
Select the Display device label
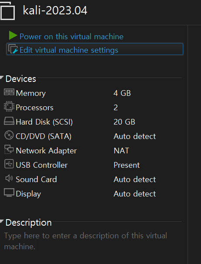pyautogui.click(x=28, y=194)
